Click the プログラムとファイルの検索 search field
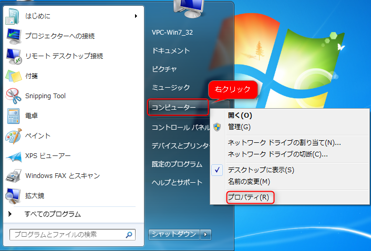Image resolution: width=371 pixels, height=251 pixels. (x=73, y=235)
